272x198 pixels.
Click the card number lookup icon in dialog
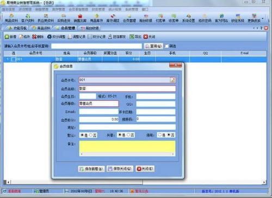coord(172,80)
